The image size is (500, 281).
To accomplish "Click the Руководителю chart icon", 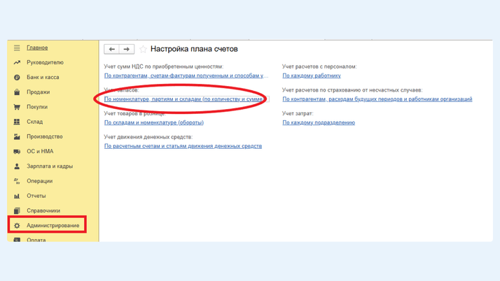I will pyautogui.click(x=17, y=62).
